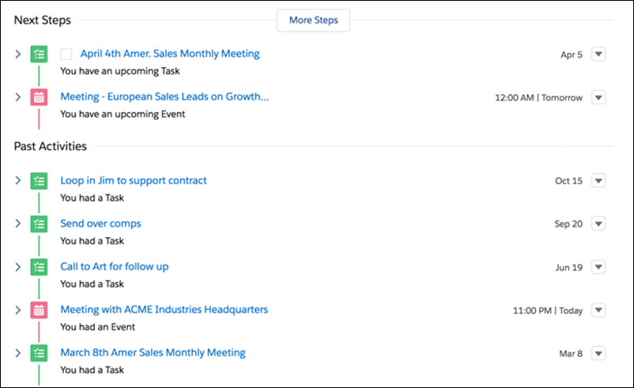Click the You have an upcoming Task text
This screenshot has height=388, width=634.
tap(120, 71)
